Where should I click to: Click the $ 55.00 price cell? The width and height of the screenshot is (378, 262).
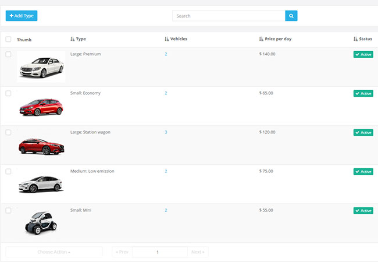coord(266,210)
